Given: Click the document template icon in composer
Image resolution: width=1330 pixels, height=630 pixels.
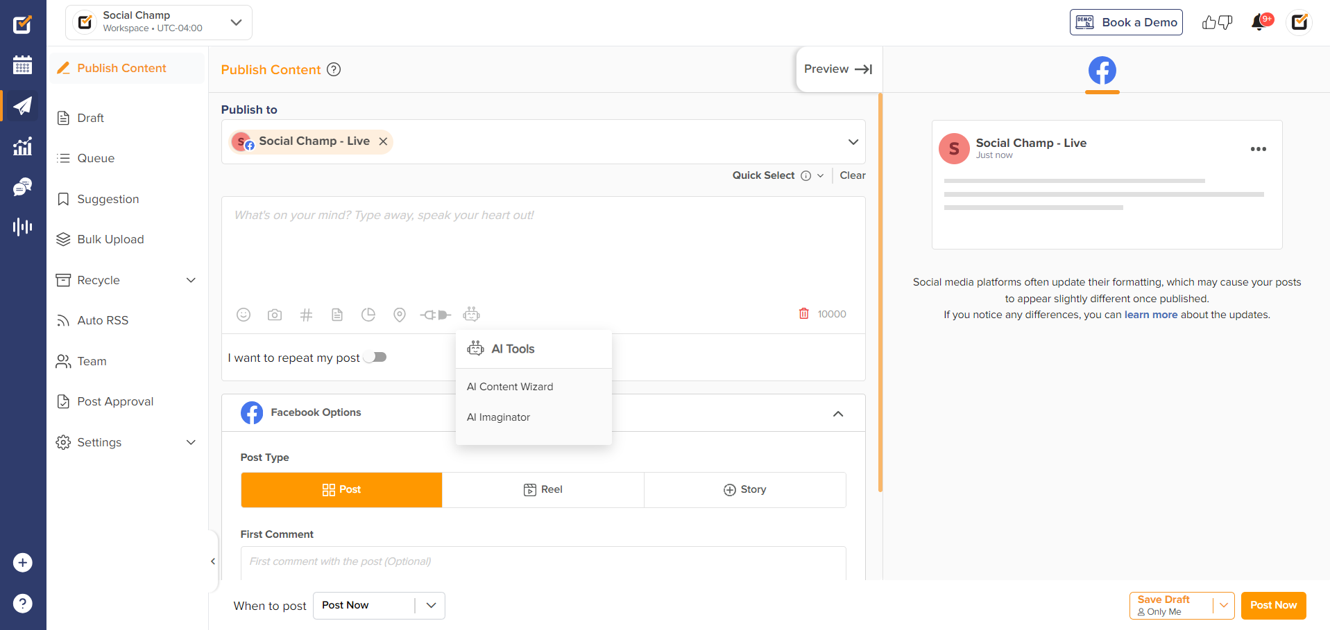Looking at the screenshot, I should point(337,315).
